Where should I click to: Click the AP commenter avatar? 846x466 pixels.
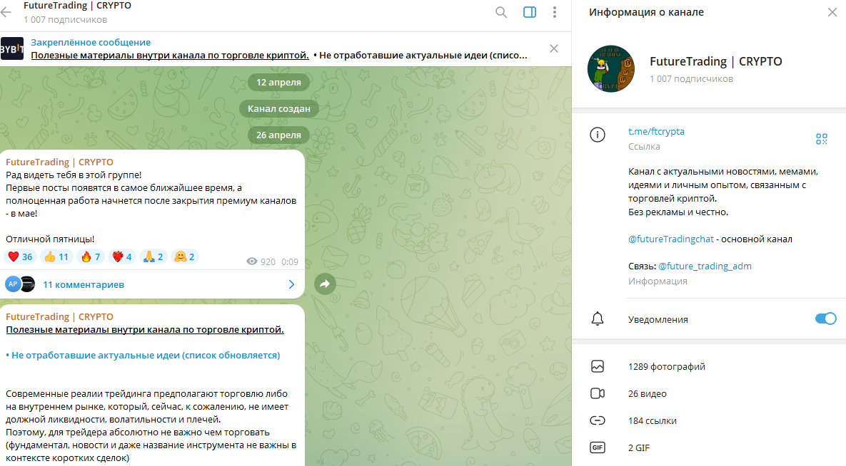coord(12,284)
